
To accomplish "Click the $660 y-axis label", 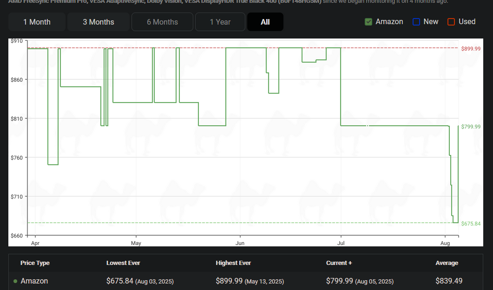I will [17, 235].
